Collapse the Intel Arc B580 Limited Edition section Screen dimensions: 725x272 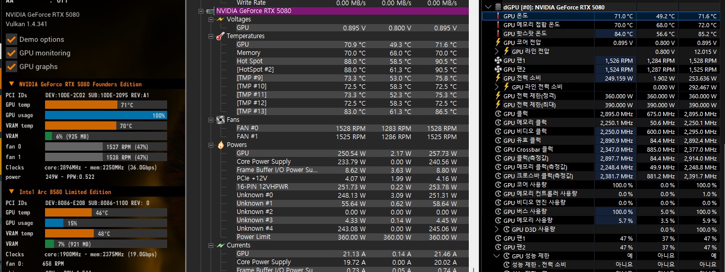12,192
